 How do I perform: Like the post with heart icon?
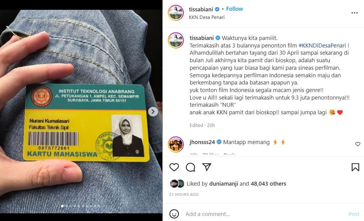point(174,167)
